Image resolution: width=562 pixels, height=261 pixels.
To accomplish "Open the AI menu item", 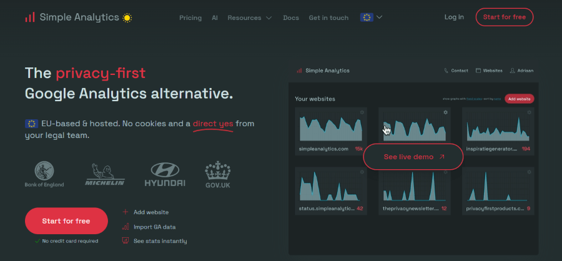I will [215, 17].
